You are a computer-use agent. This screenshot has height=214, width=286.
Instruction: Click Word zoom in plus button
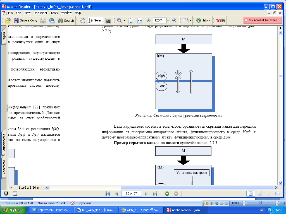pyautogui.click(x=277, y=203)
